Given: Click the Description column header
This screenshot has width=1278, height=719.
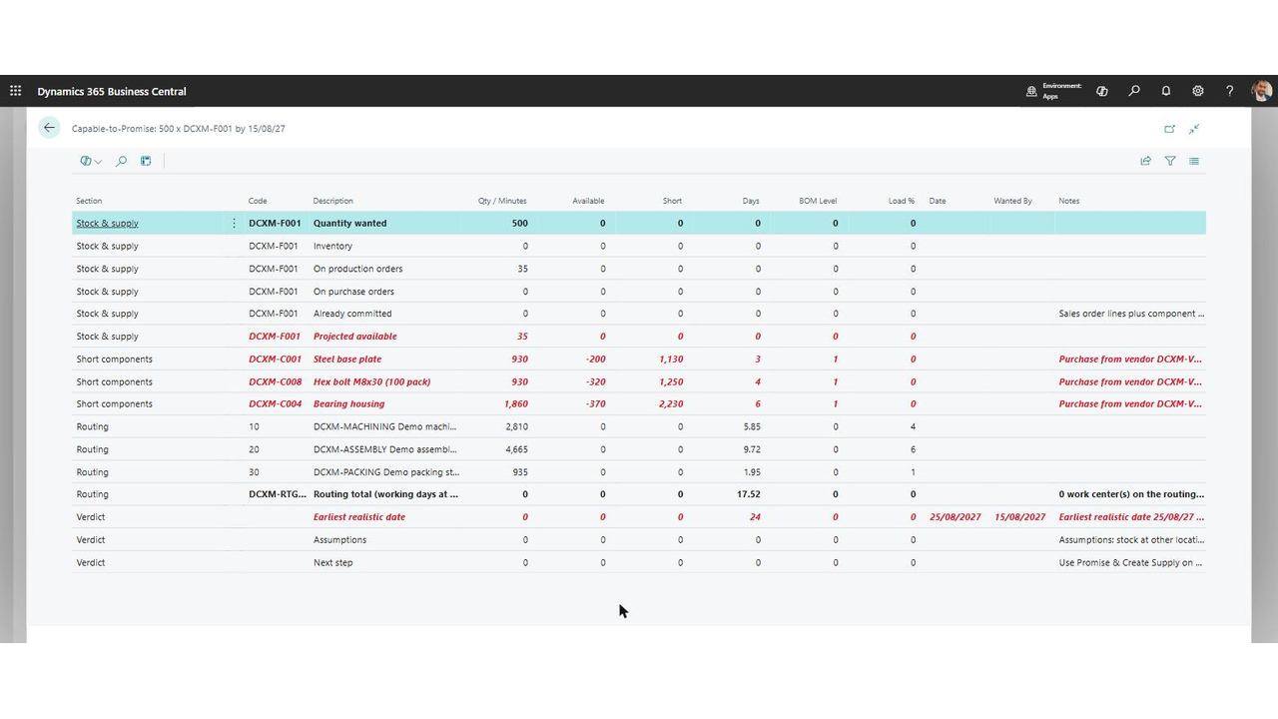Looking at the screenshot, I should click(332, 201).
